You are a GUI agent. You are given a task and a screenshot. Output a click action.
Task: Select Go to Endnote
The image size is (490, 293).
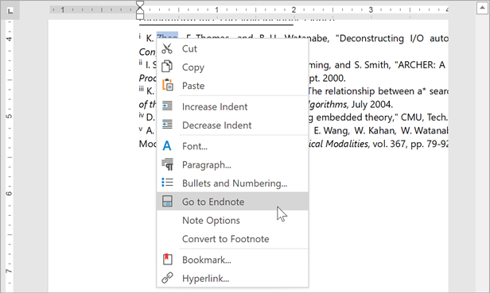(232, 201)
